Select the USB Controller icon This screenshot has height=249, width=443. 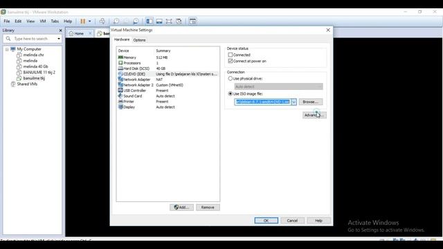120,91
